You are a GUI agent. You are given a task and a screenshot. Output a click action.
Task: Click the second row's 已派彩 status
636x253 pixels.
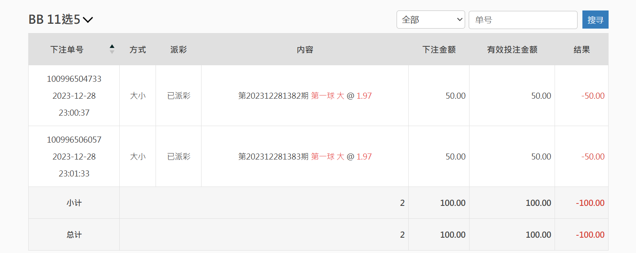click(179, 157)
